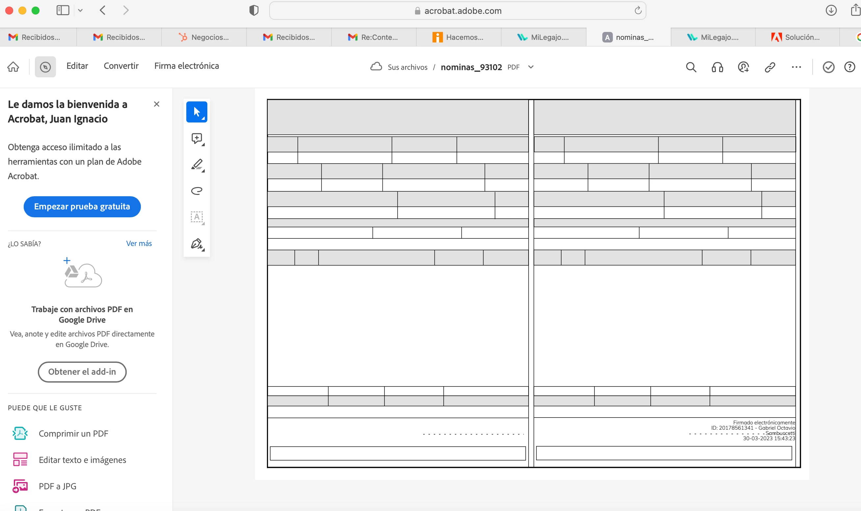Click the Ver más link
The height and width of the screenshot is (511, 861).
click(x=139, y=243)
